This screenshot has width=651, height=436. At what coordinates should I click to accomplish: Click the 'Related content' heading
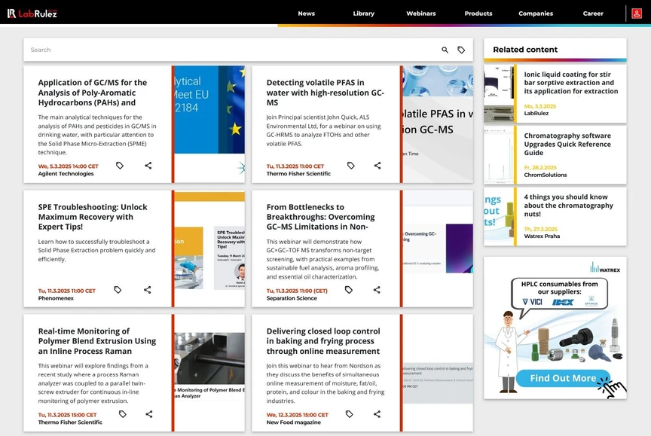(525, 50)
